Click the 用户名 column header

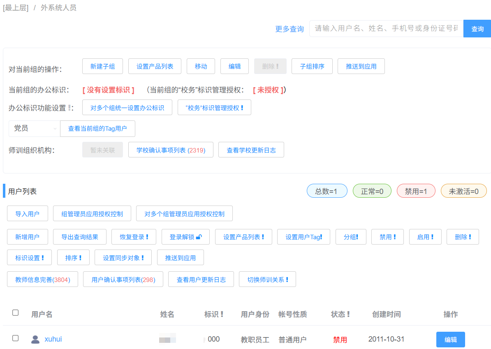(42, 314)
